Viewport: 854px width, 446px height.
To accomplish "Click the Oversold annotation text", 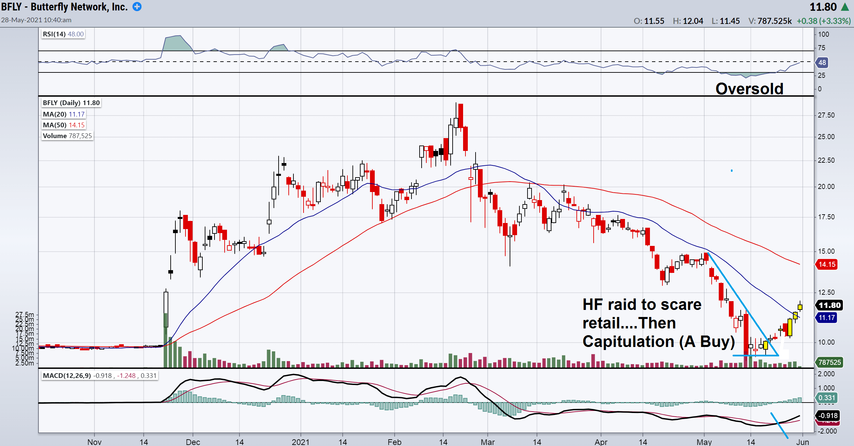I will click(x=749, y=89).
